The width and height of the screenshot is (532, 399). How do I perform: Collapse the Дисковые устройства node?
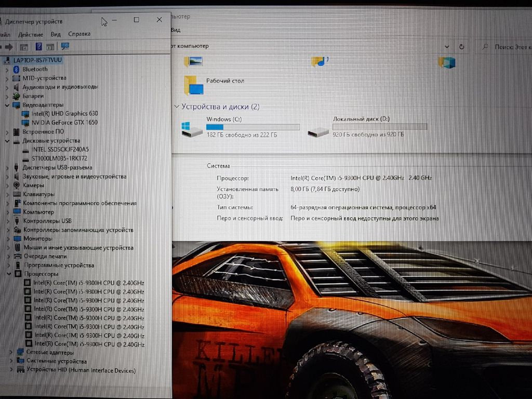click(7, 141)
